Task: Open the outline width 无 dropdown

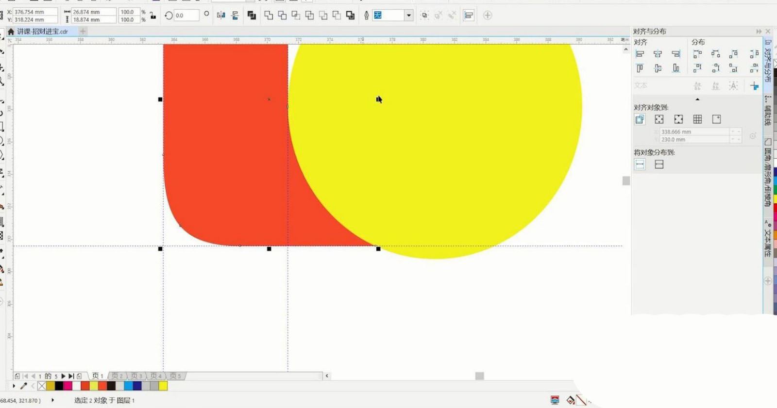Action: [408, 16]
